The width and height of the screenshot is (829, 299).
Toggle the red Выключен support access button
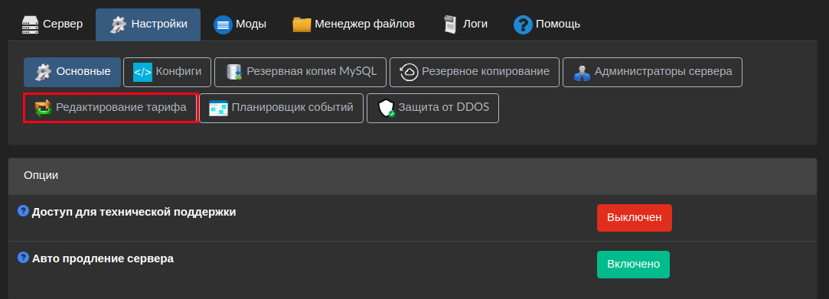(635, 218)
